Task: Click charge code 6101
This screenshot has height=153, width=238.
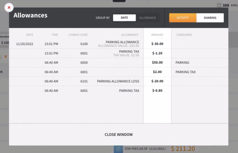Action: point(84,81)
